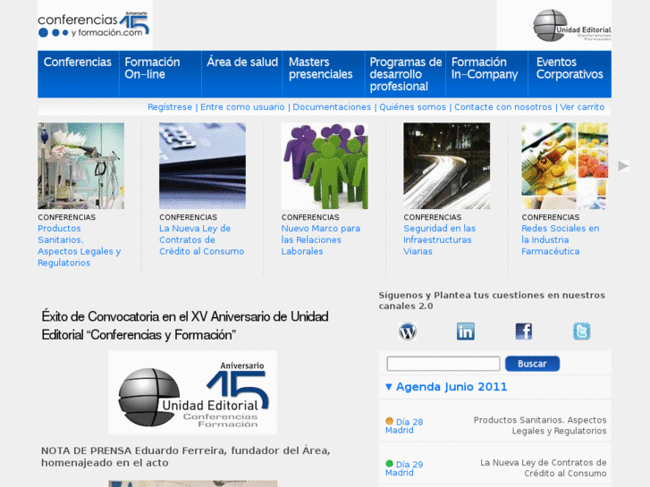Viewport: 650px width, 487px height.
Task: Open La Nueva Ley de Contratos link
Action: [201, 239]
